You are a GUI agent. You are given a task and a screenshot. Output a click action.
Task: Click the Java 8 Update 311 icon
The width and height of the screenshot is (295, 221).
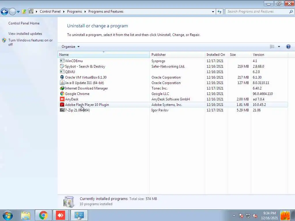62,83
